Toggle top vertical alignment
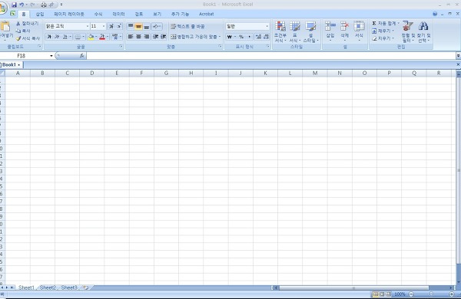Image resolution: width=461 pixels, height=299 pixels. [x=131, y=26]
